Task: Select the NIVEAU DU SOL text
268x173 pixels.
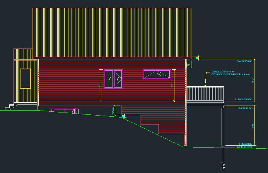Action: coord(244,147)
